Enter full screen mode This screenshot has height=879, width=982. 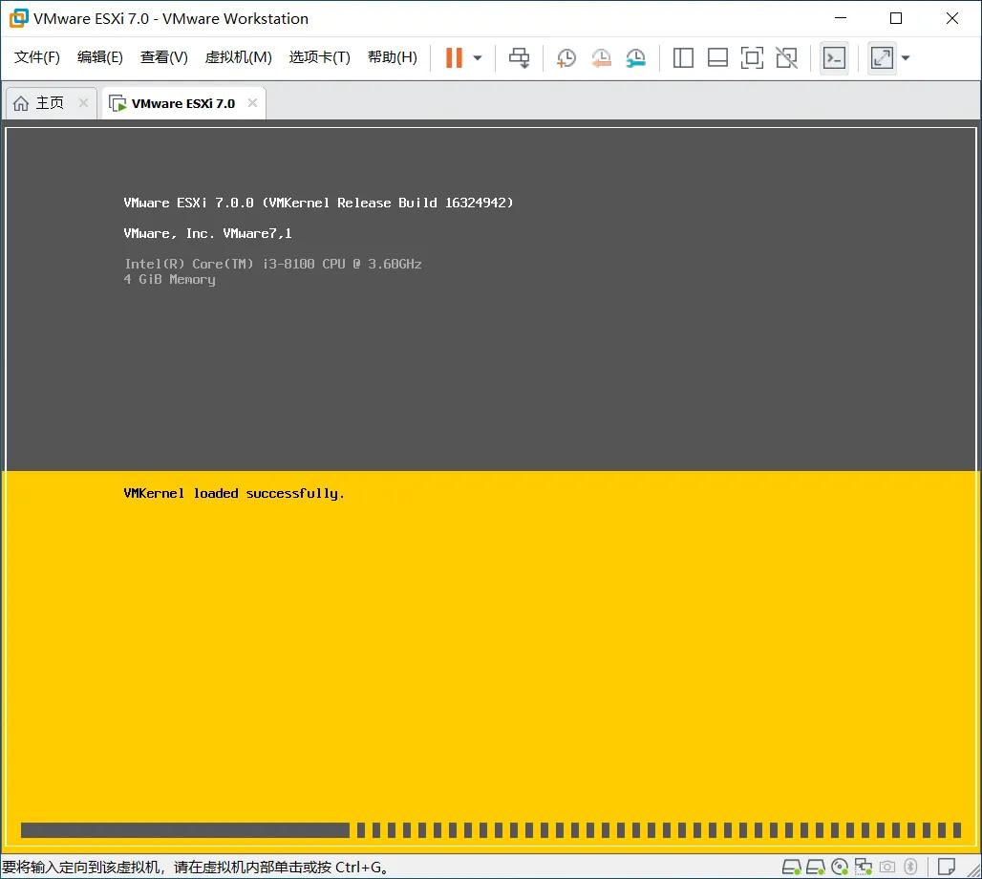pos(752,57)
